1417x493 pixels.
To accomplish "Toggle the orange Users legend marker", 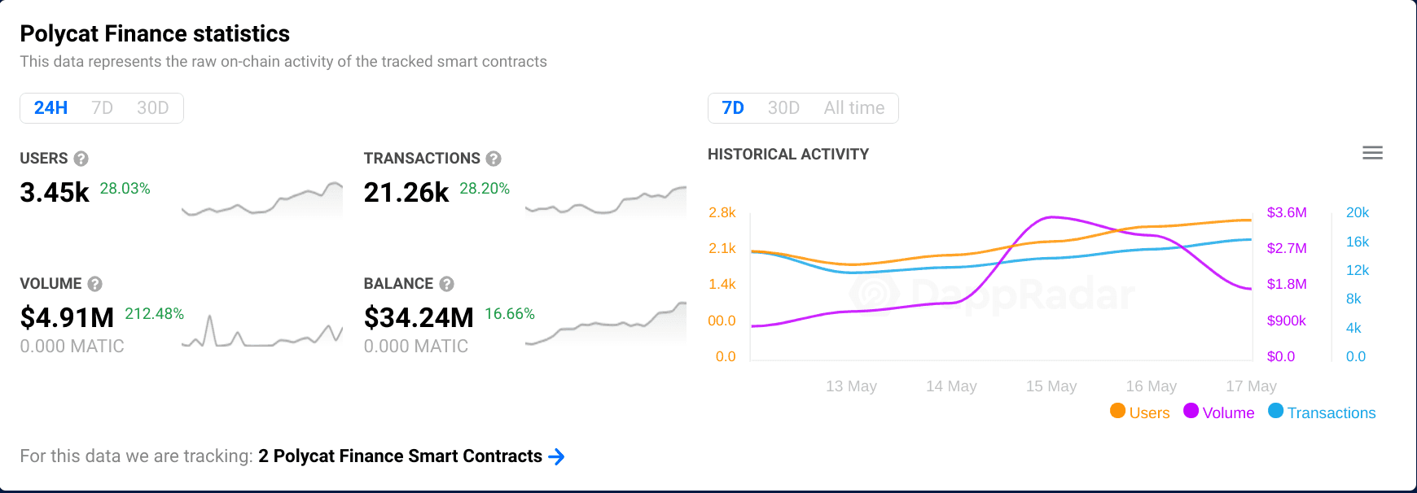I will point(1117,411).
